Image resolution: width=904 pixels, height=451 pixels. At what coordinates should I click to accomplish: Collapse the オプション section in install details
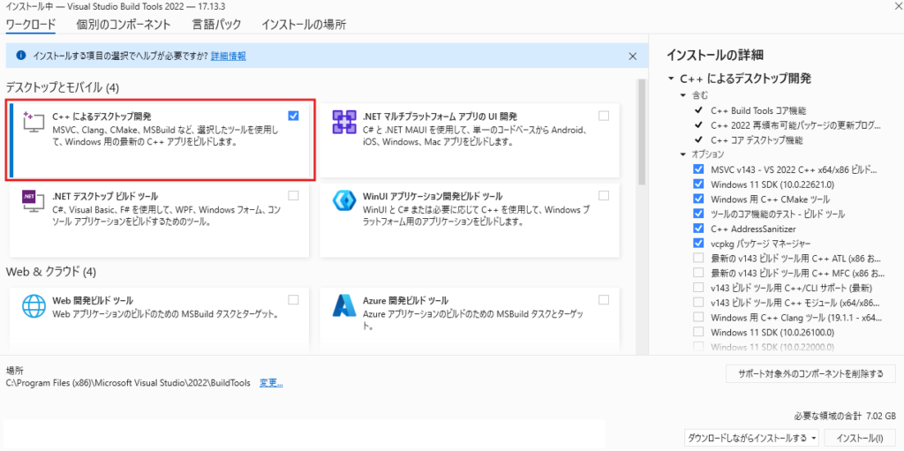683,154
